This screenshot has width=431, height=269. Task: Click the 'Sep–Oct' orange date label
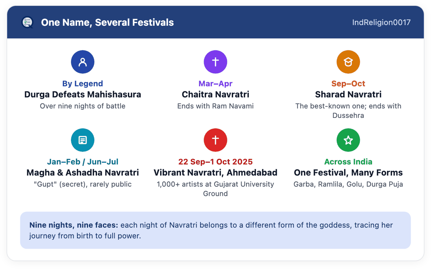[x=348, y=84]
